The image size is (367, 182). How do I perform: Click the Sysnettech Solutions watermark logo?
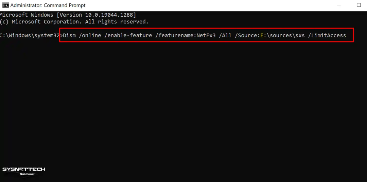point(24,171)
